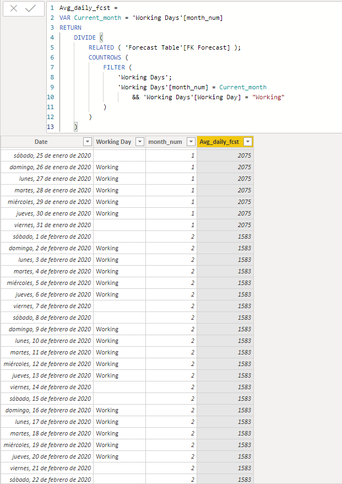Click in formula line 1 'Avg_daily_fcst ='
Viewport: 342px width, 484px height.
(89, 8)
